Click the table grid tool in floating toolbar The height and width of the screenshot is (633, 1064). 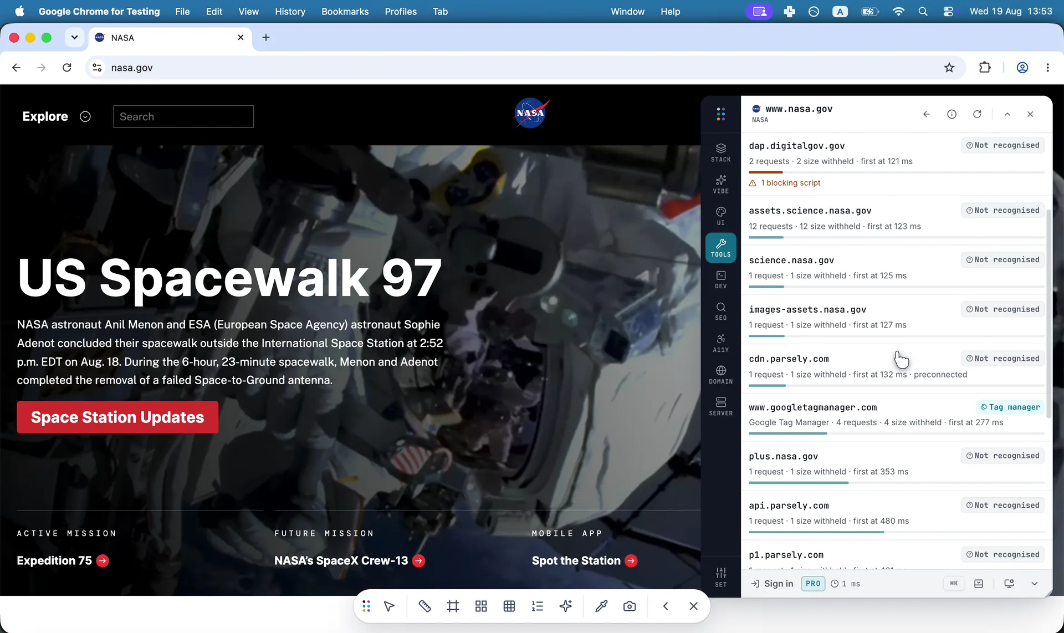click(509, 606)
